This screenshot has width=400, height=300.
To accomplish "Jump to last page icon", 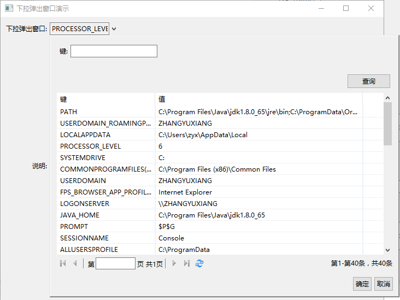I will [187, 263].
